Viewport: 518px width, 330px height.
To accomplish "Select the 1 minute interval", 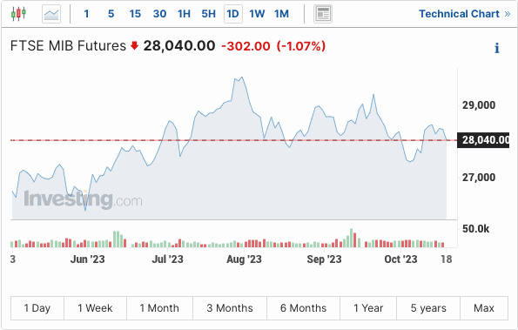I will pos(86,14).
